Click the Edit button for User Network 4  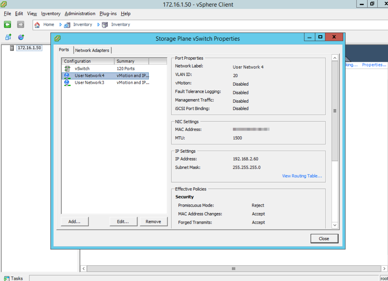(x=123, y=221)
